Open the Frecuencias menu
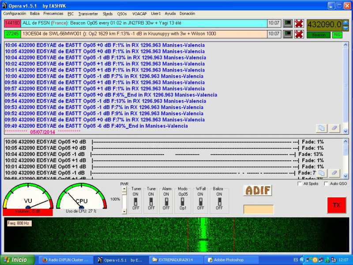Screen dimensions: 353x265 point(53,14)
